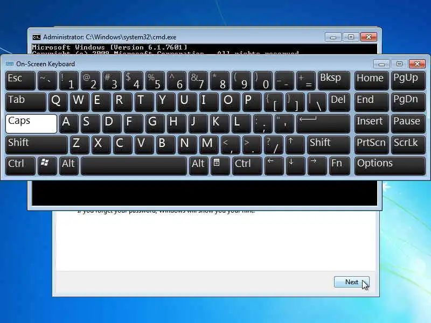Viewport: 431px width, 323px height.
Task: Click the equals plus key
Action: pos(306,80)
